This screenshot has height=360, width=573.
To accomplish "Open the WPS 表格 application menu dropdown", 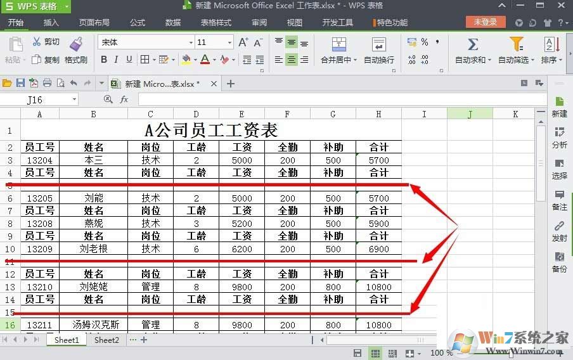I will click(67, 6).
